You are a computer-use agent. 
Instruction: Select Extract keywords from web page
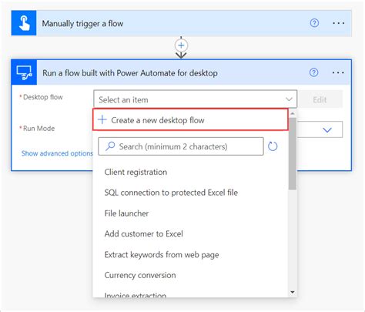pos(162,255)
